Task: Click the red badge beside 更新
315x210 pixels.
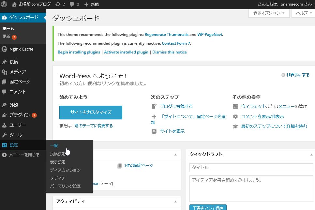Action: (14, 37)
